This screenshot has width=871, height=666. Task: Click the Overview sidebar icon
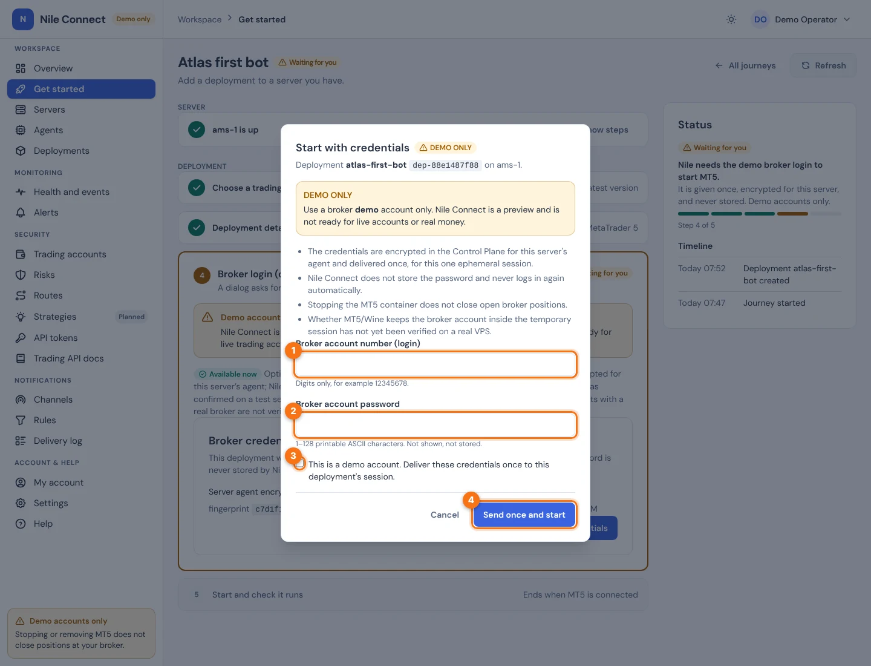coord(21,68)
